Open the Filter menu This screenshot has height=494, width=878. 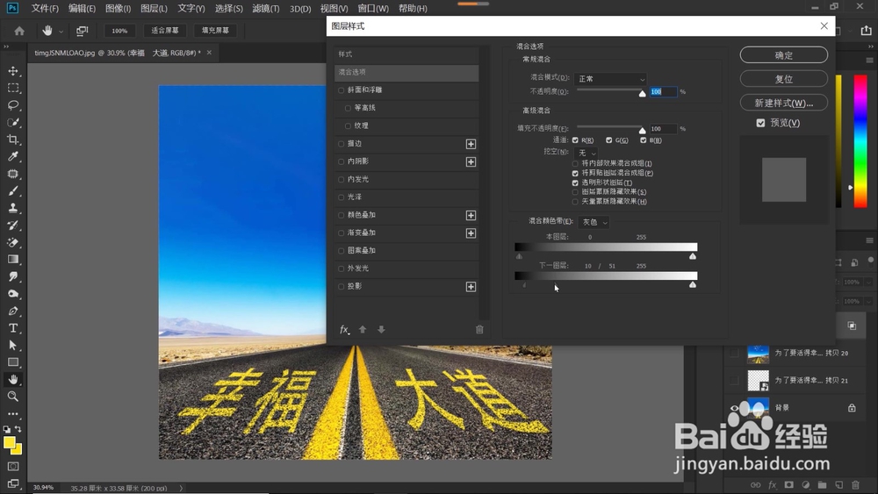click(x=266, y=9)
